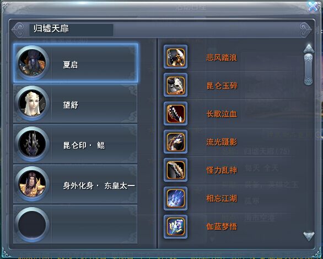Click the scroll up arrow of loot list
This screenshot has height=259, width=323.
309,48
